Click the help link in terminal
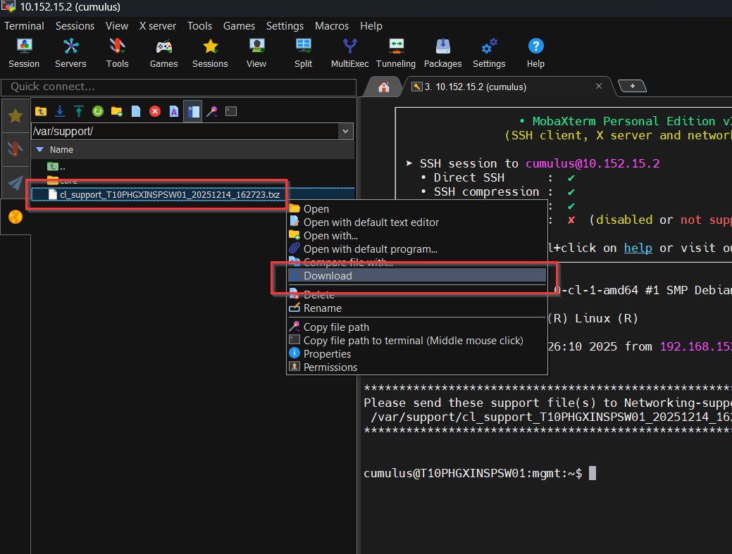 point(638,248)
